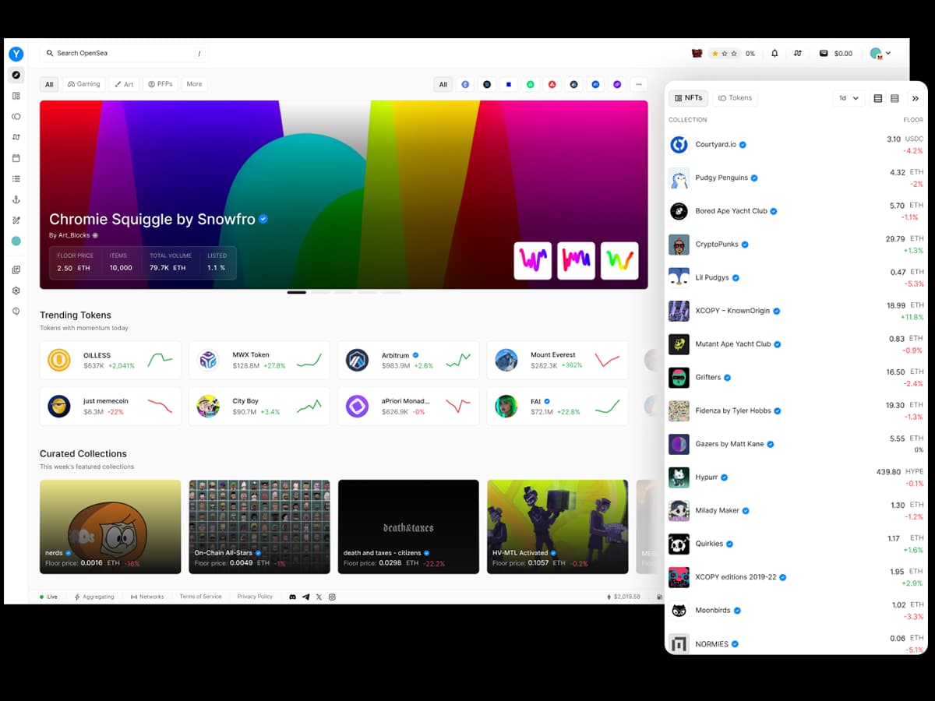
Task: Click the second star in the loyalty rating
Action: [x=724, y=53]
